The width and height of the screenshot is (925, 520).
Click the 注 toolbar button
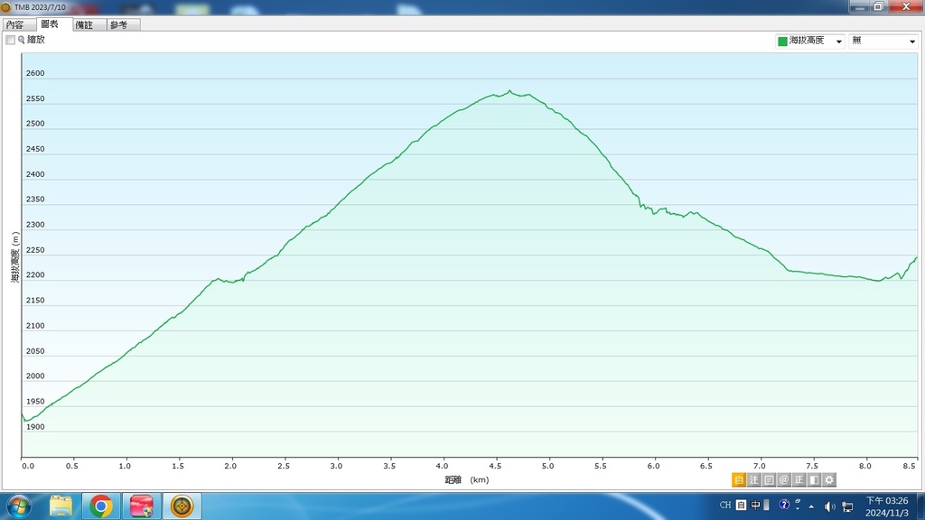(x=754, y=480)
